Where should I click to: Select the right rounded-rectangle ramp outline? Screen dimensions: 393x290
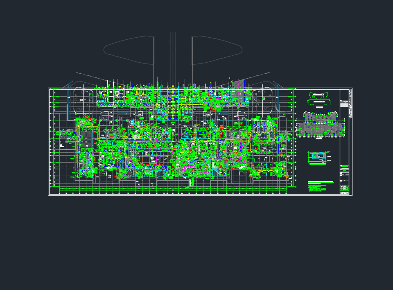(262, 100)
